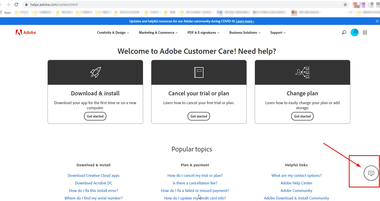Open Adobe Community link
The image size is (380, 201).
297,191
